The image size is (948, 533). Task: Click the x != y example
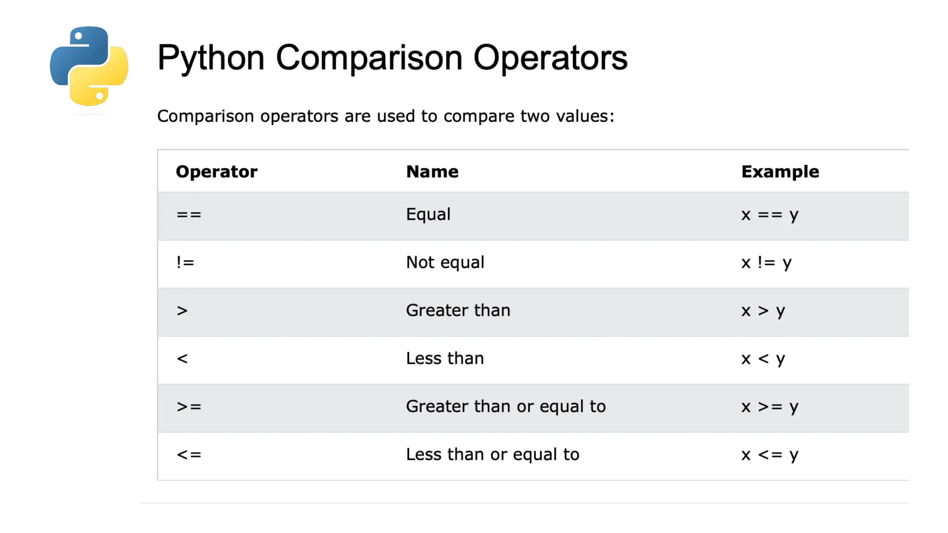pos(767,263)
